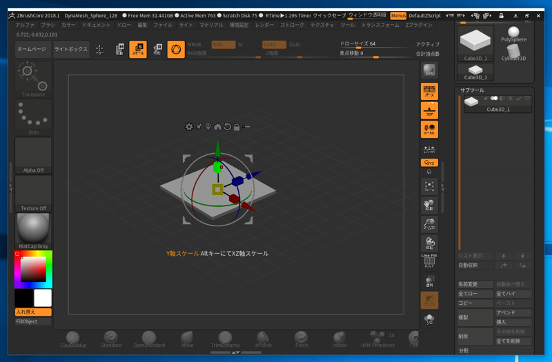
Task: Toggle Perspective (パース) view button
Action: (429, 91)
